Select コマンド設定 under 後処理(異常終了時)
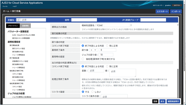Image resolution: width=186 pixels, height=105 pixels. (17, 87)
